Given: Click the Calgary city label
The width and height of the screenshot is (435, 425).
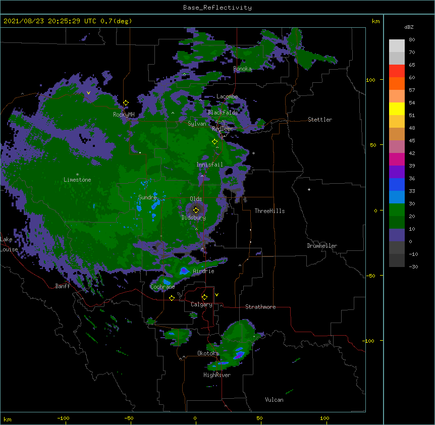Looking at the screenshot, I should point(201,304).
